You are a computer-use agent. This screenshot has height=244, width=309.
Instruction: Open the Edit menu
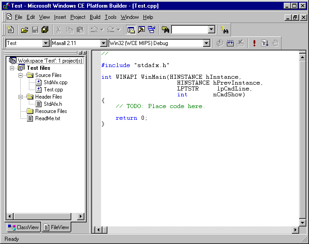[x=31, y=17]
